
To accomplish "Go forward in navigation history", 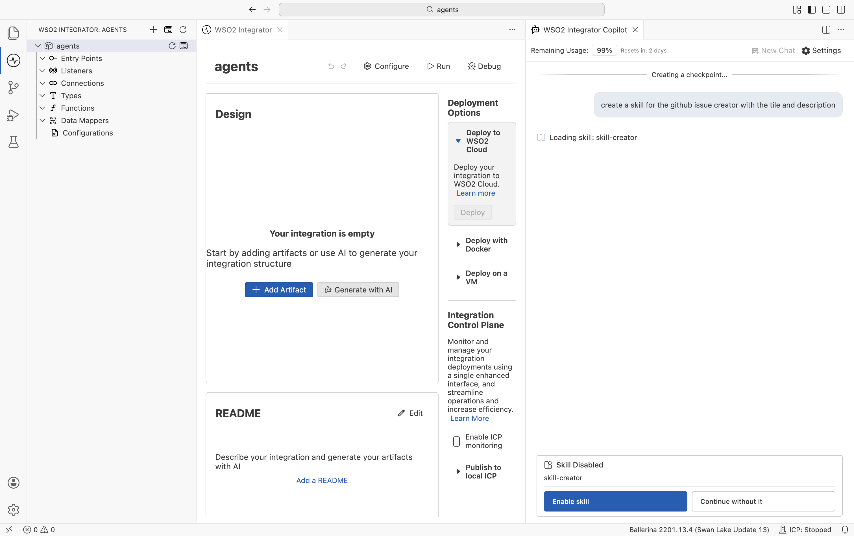I will (267, 10).
